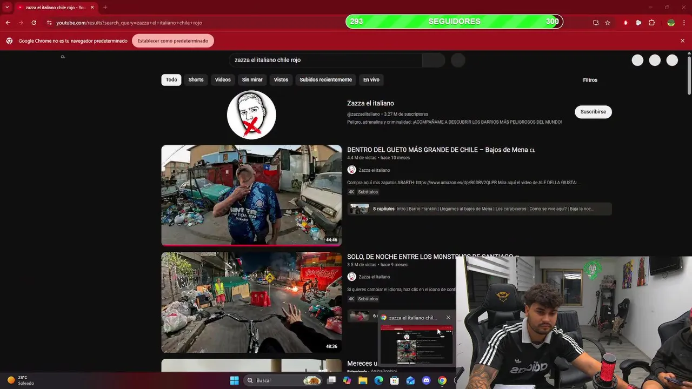This screenshot has height=389, width=692.
Task: Click Subtítulos badge on Bajos de Mena video
Action: click(x=368, y=192)
